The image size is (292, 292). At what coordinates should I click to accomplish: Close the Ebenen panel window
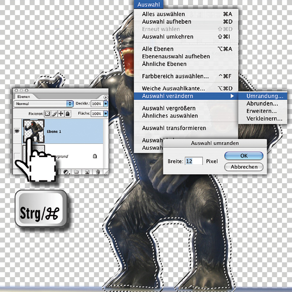click(x=16, y=90)
